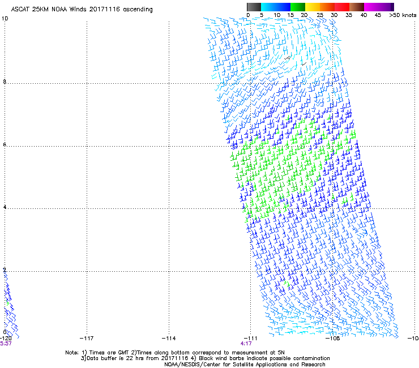This screenshot has height=368, width=419.
Task: Click the '>50 knots' legend label
Action: pyautogui.click(x=403, y=15)
